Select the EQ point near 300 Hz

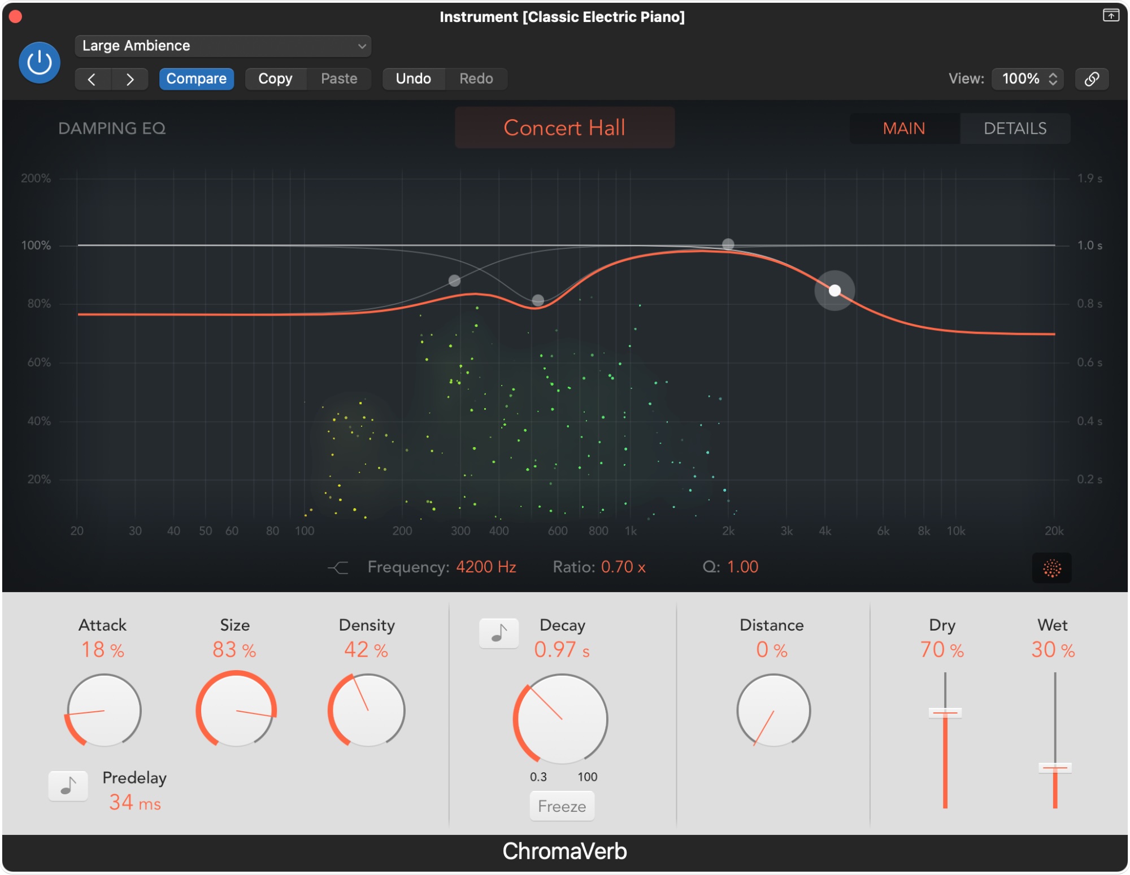454,281
